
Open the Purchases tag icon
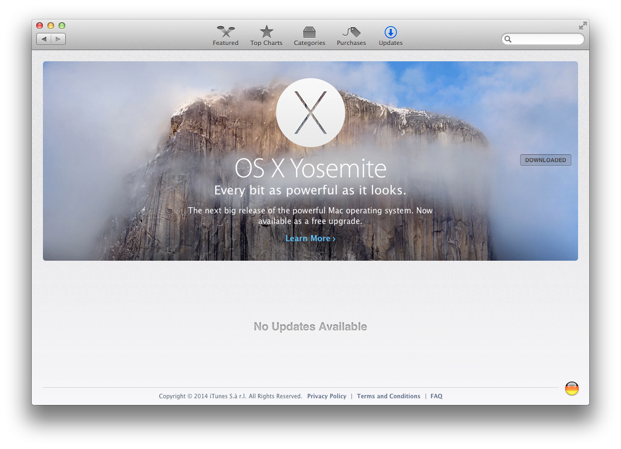pos(352,32)
